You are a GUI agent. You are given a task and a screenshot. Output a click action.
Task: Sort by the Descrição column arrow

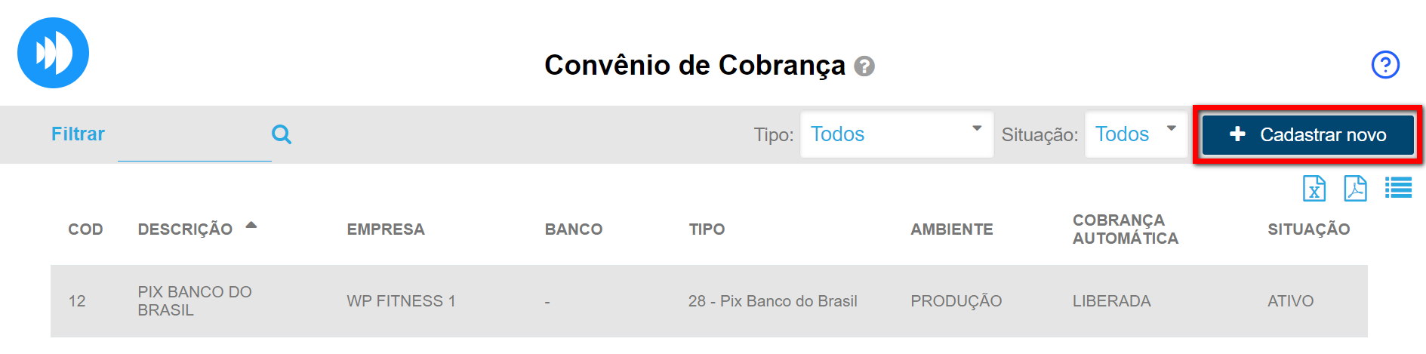click(x=251, y=225)
